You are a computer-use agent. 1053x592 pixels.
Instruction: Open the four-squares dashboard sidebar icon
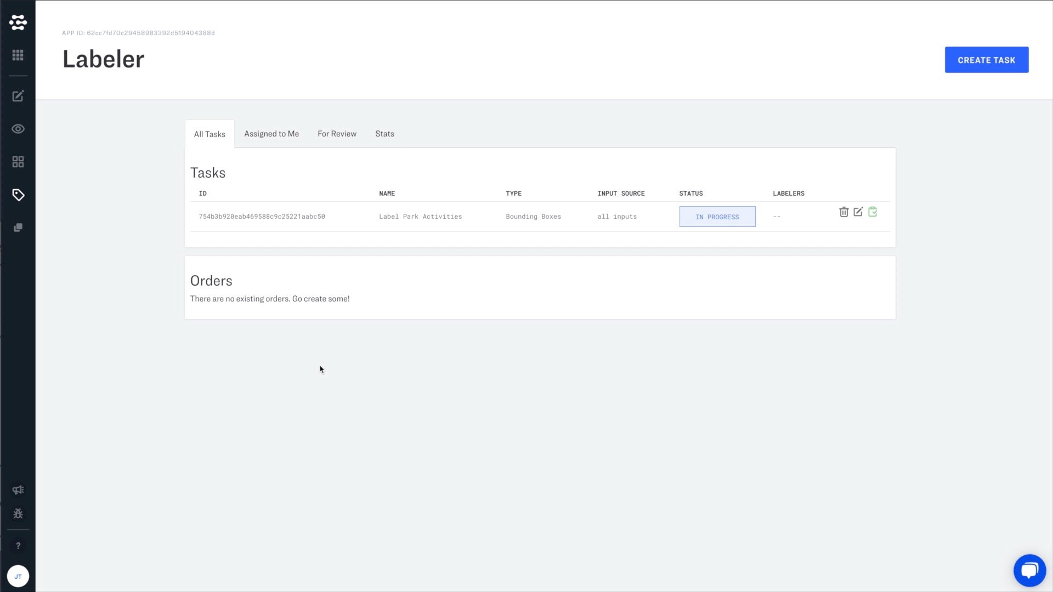18,162
